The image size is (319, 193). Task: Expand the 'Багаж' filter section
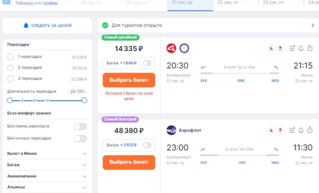click(x=84, y=165)
